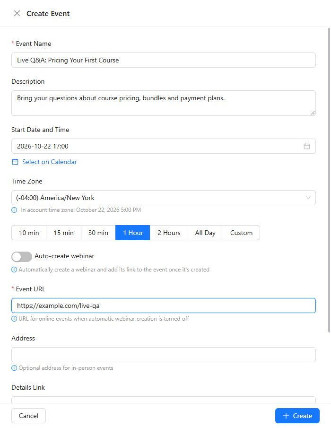
Task: Select the 30 min duration
Action: [98, 233]
